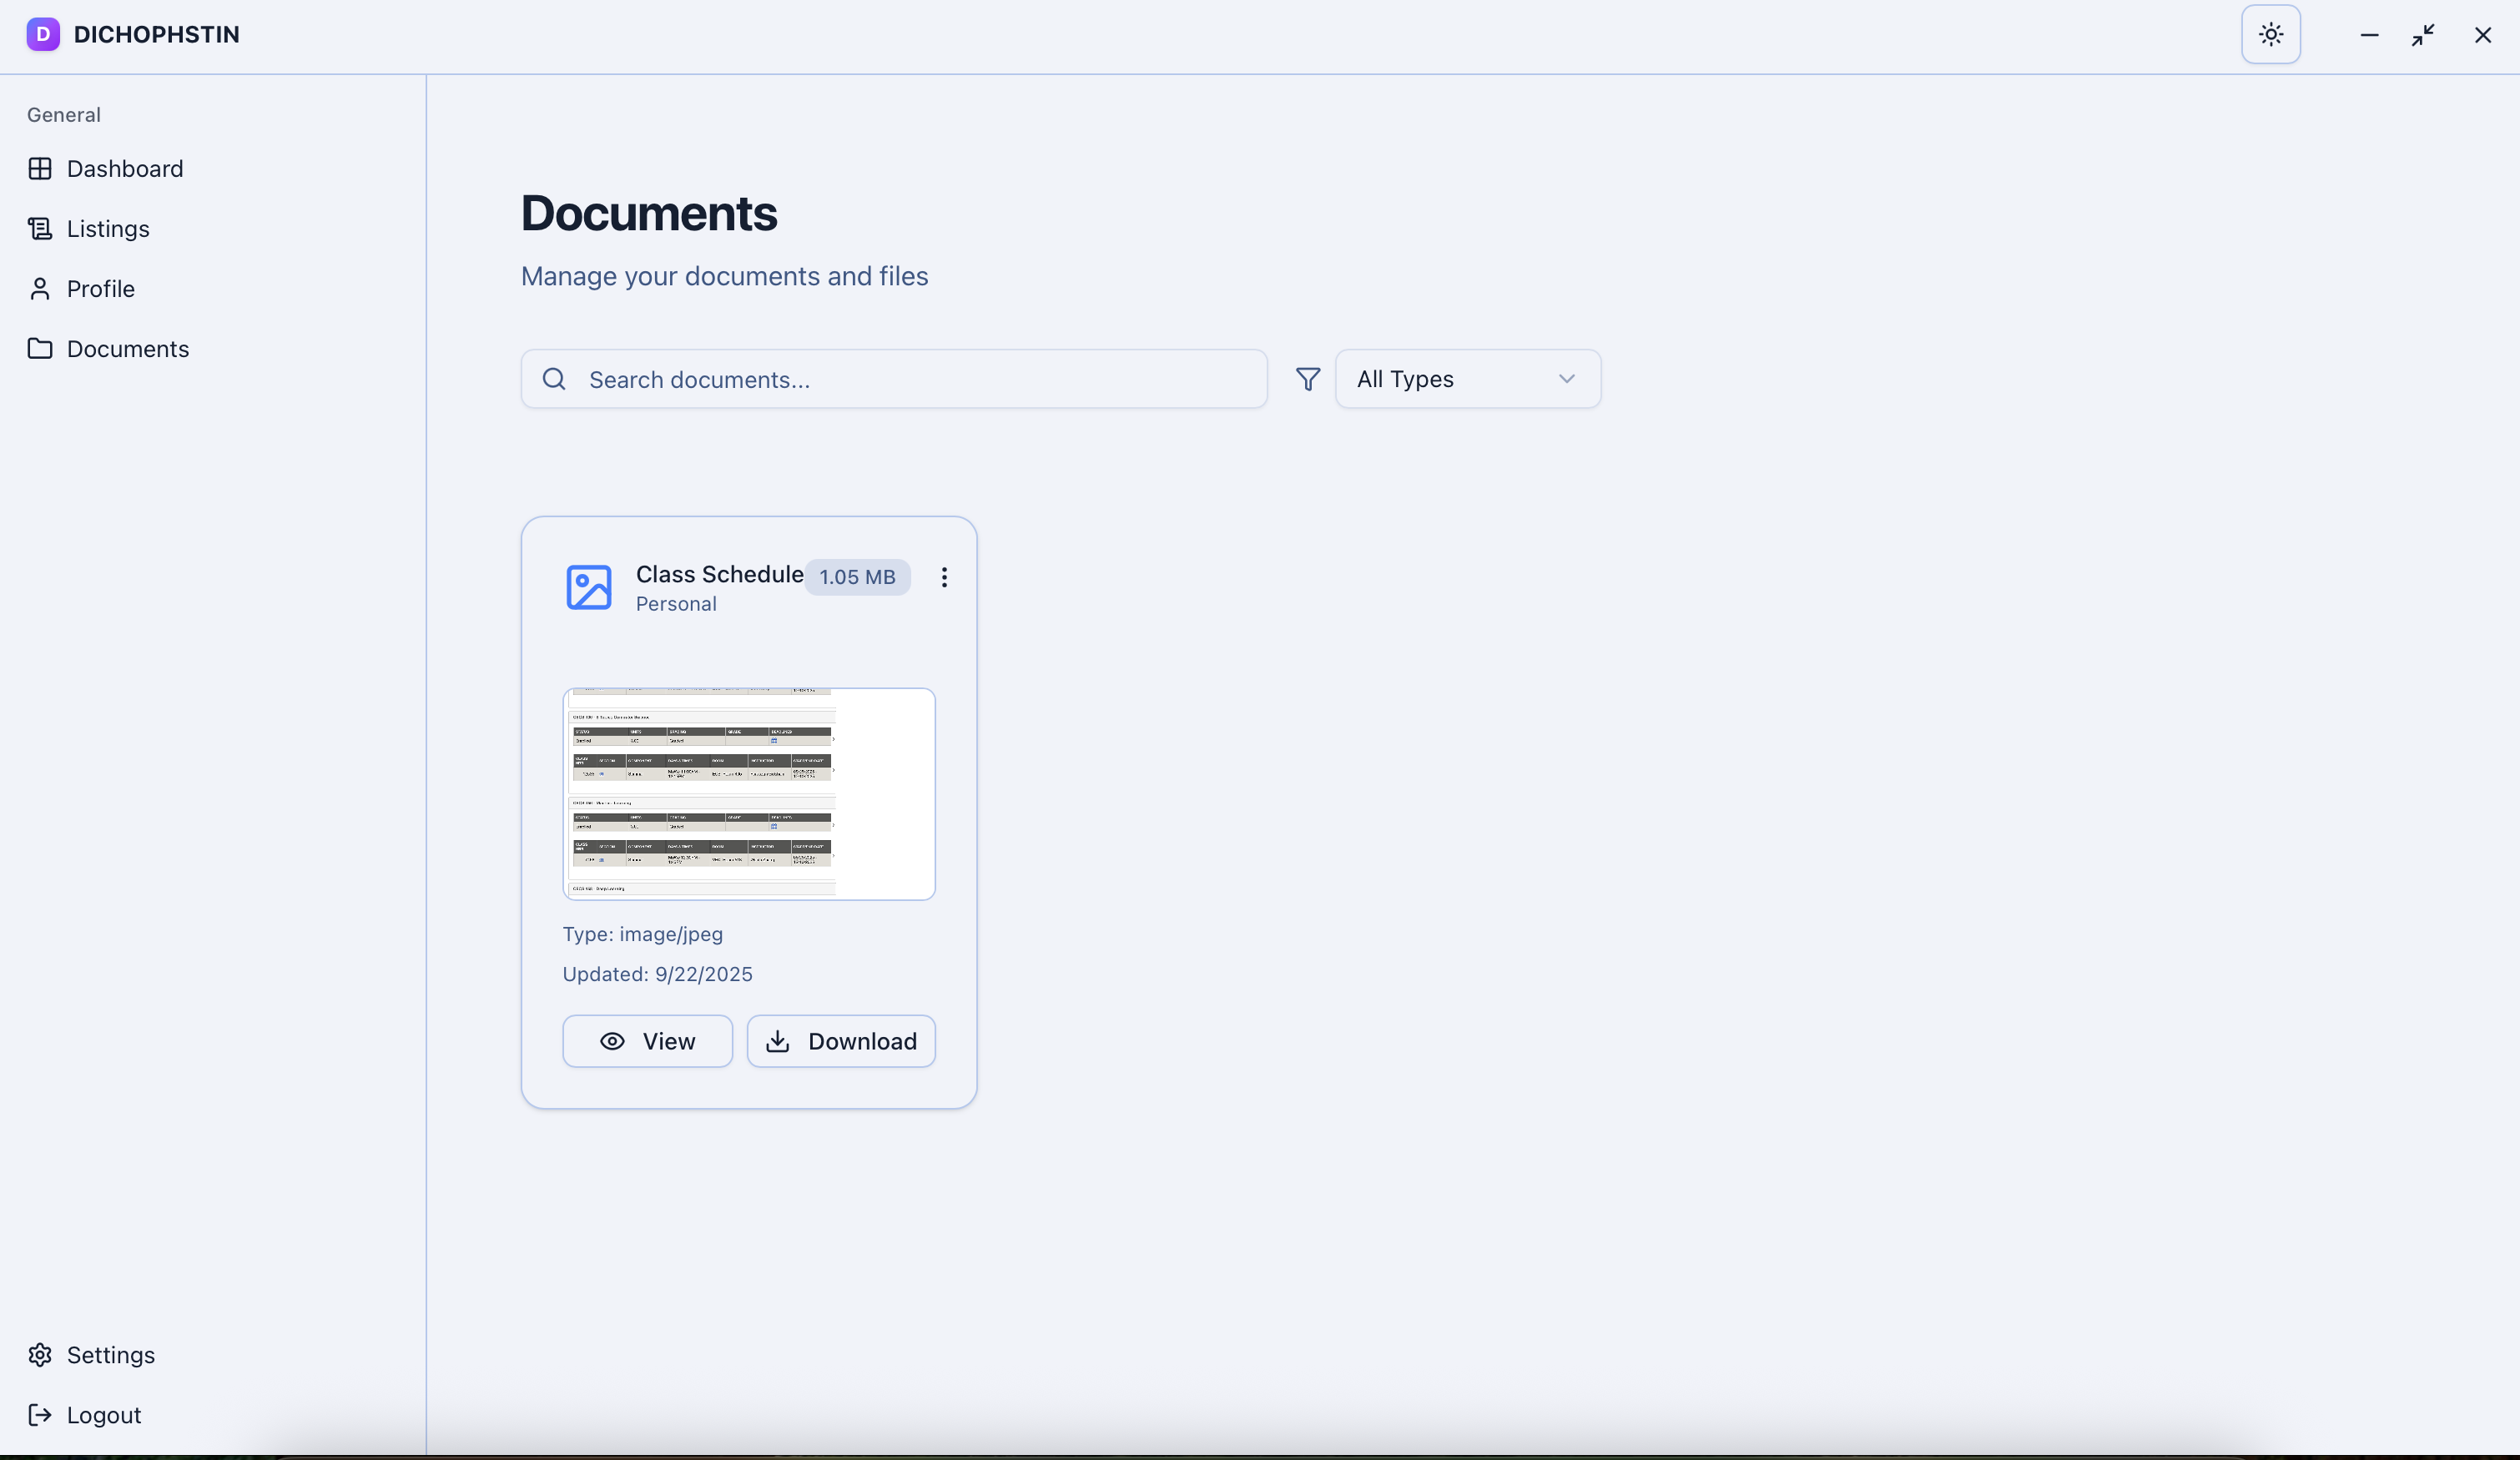Open the Listings menu item
Image resolution: width=2520 pixels, height=1460 pixels.
(108, 229)
